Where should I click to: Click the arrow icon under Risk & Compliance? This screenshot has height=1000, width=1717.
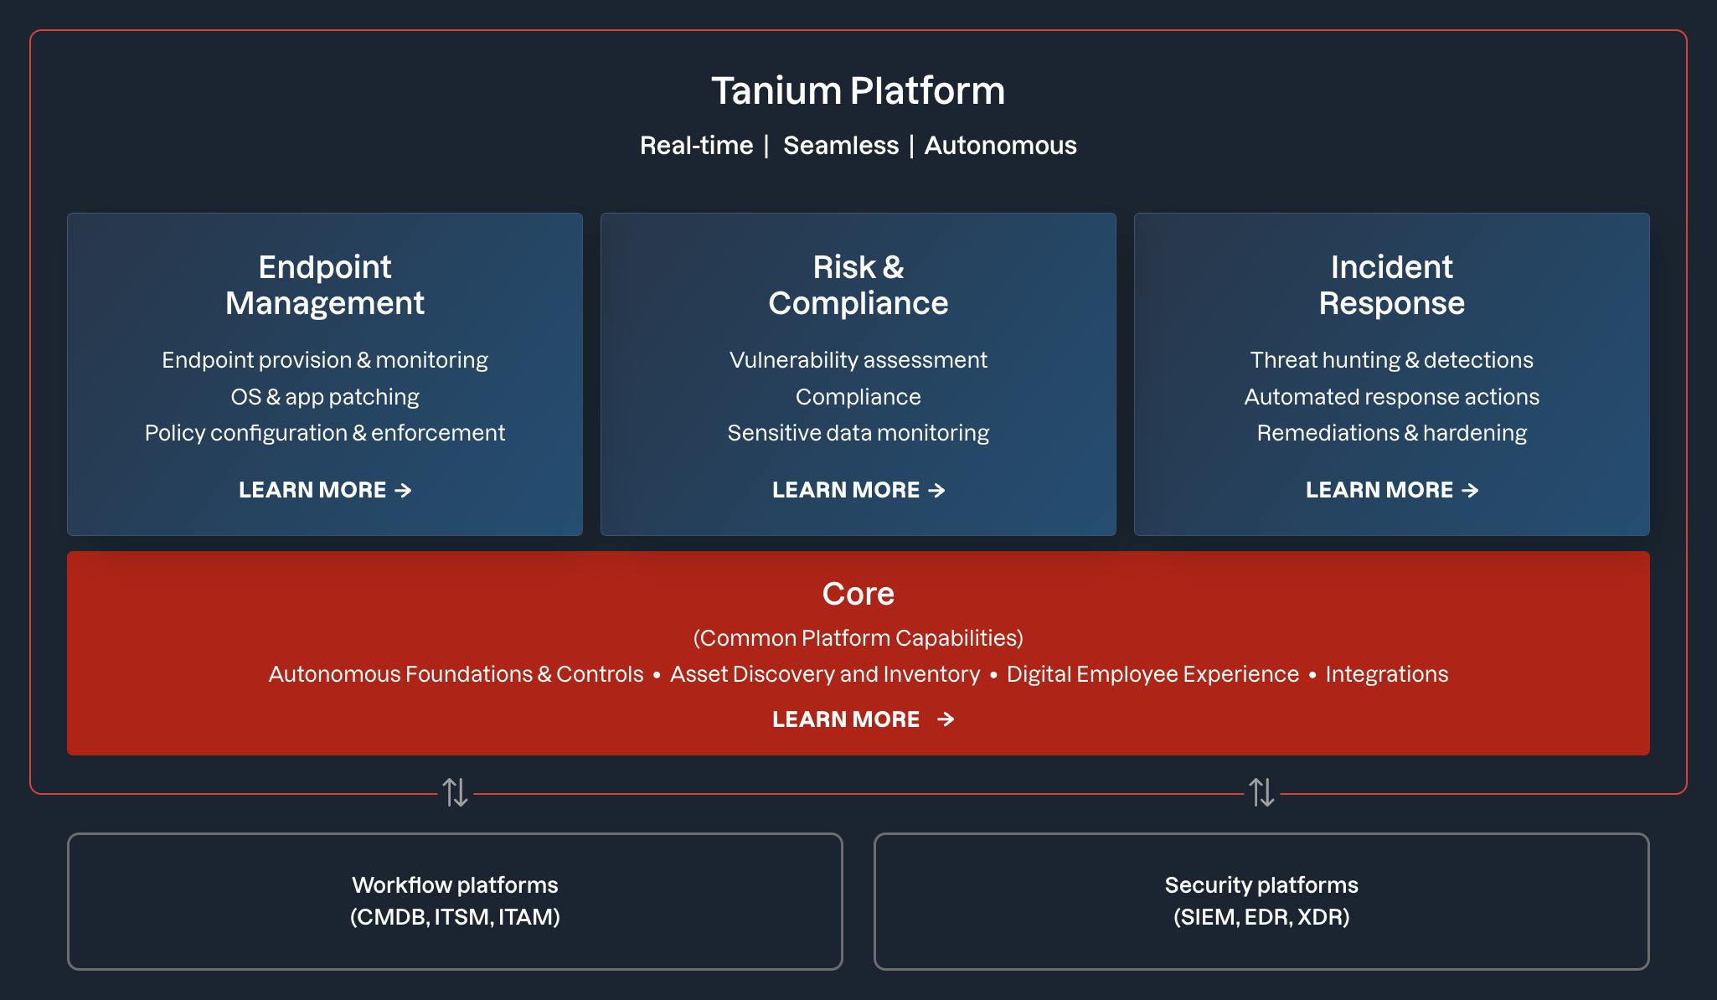(x=936, y=490)
